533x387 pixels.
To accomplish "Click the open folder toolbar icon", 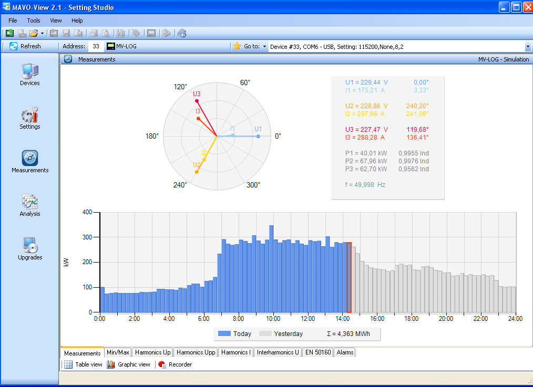I will click(x=34, y=33).
